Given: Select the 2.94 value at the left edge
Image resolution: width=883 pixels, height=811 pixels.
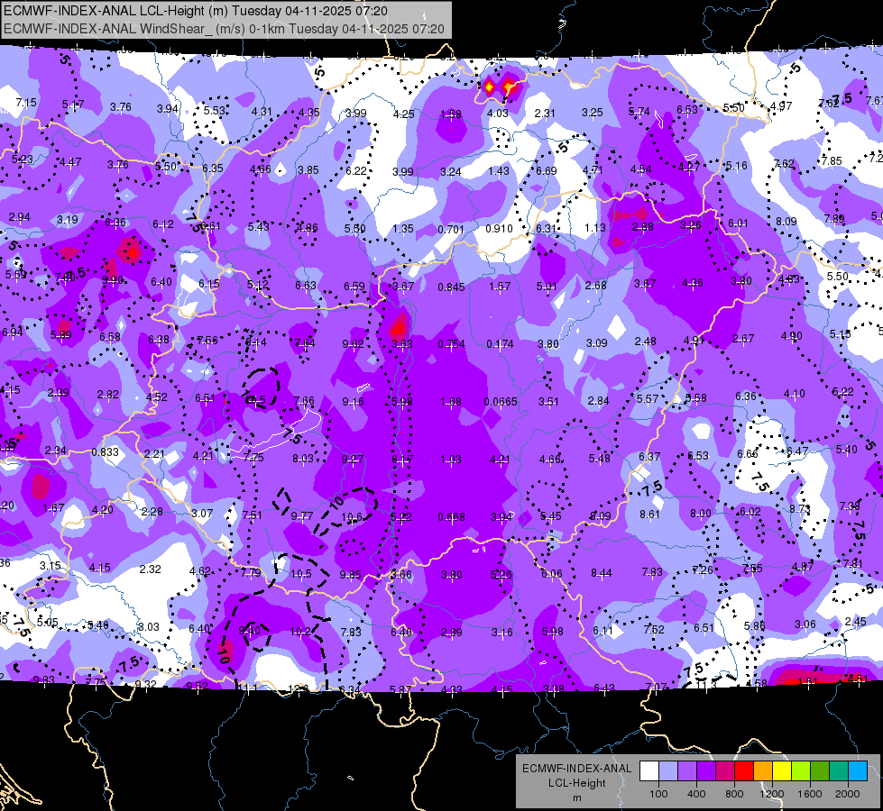Looking at the screenshot, I should pyautogui.click(x=20, y=216).
